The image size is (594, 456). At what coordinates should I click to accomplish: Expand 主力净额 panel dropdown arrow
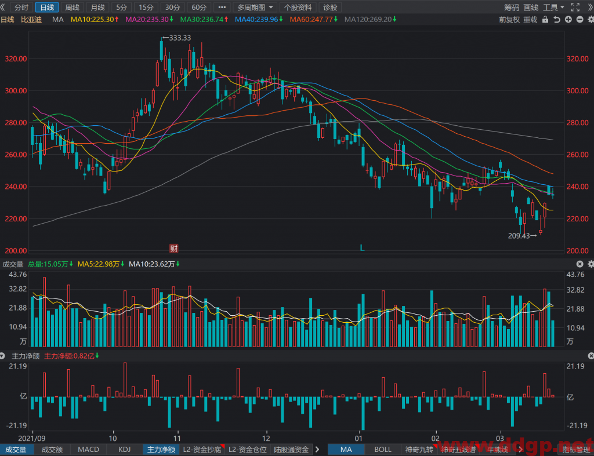[2, 356]
